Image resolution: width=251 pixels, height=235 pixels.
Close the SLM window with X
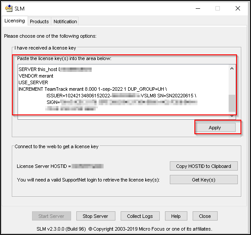[x=238, y=8]
